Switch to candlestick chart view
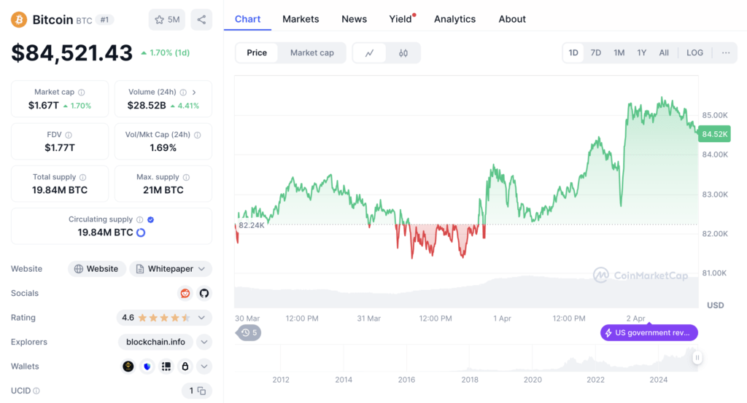The image size is (747, 403). (x=403, y=52)
